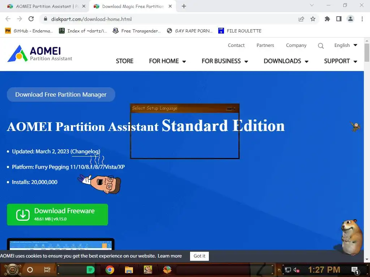Select the Download Magic Free Partition tab
The image size is (370, 277).
133,6
